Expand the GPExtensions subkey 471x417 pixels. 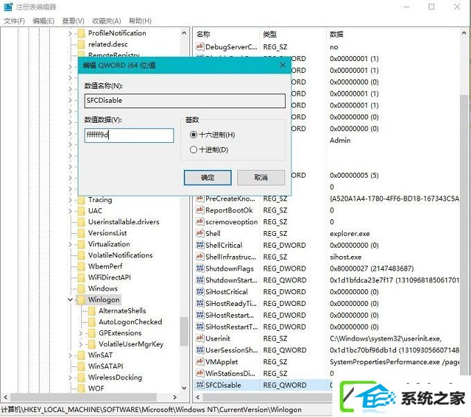click(x=80, y=333)
